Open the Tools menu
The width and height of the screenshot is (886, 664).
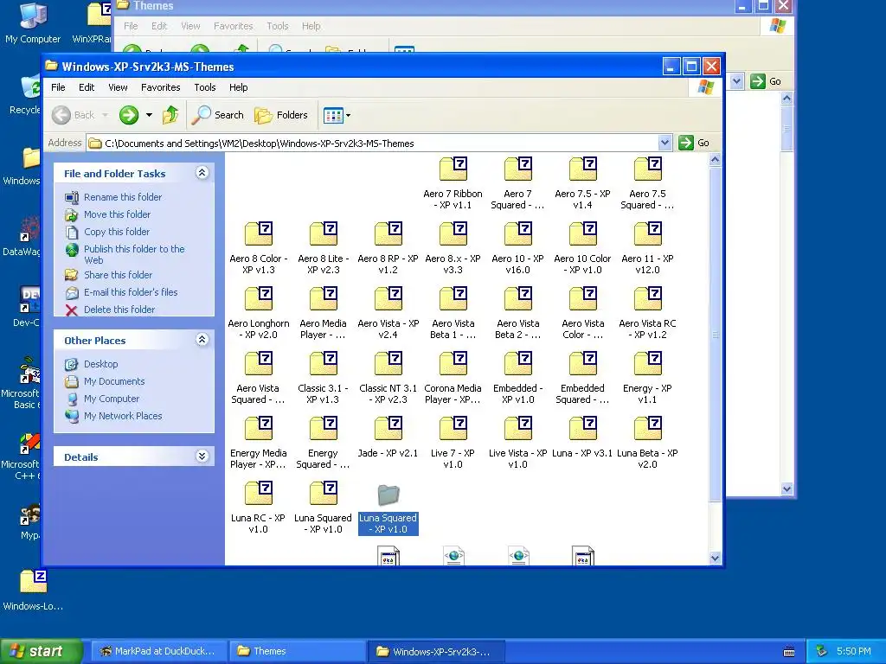pos(204,87)
